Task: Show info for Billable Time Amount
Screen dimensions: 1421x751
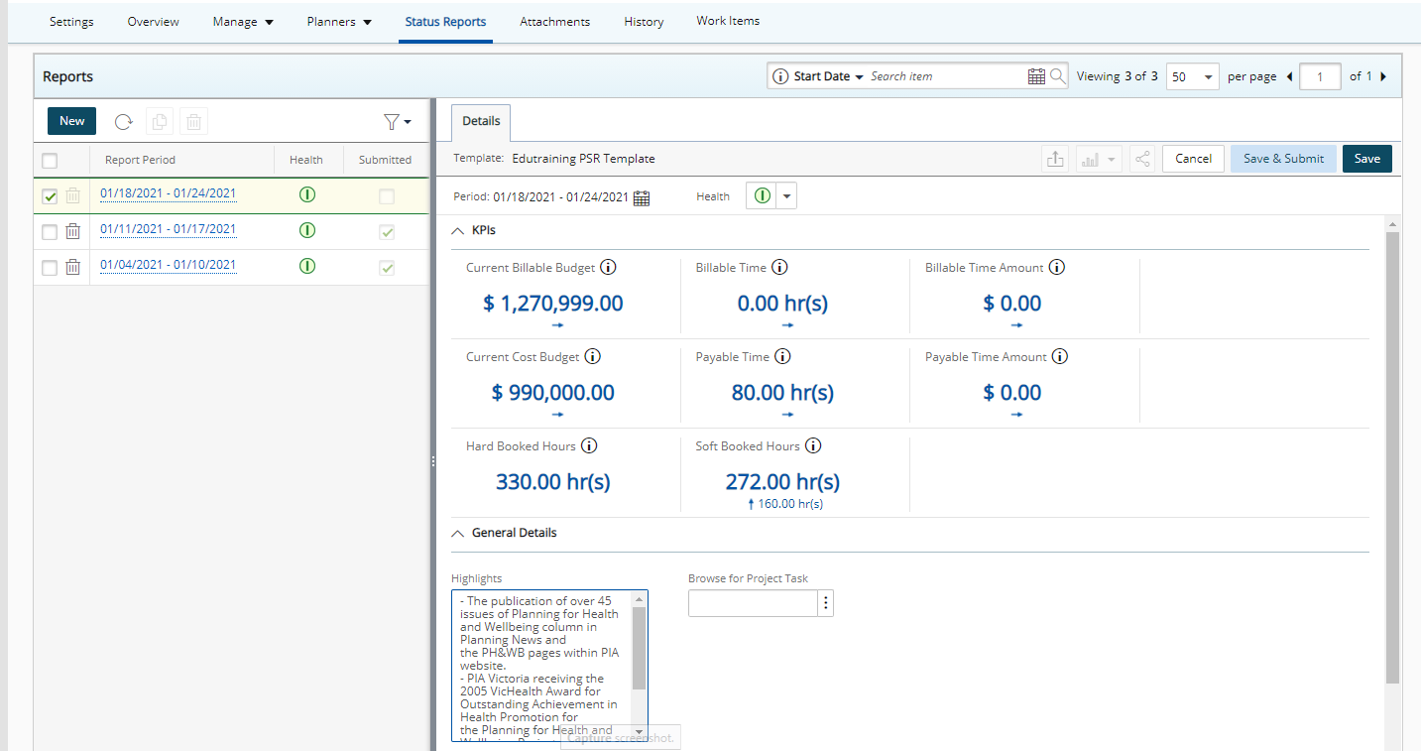Action: click(x=1057, y=268)
